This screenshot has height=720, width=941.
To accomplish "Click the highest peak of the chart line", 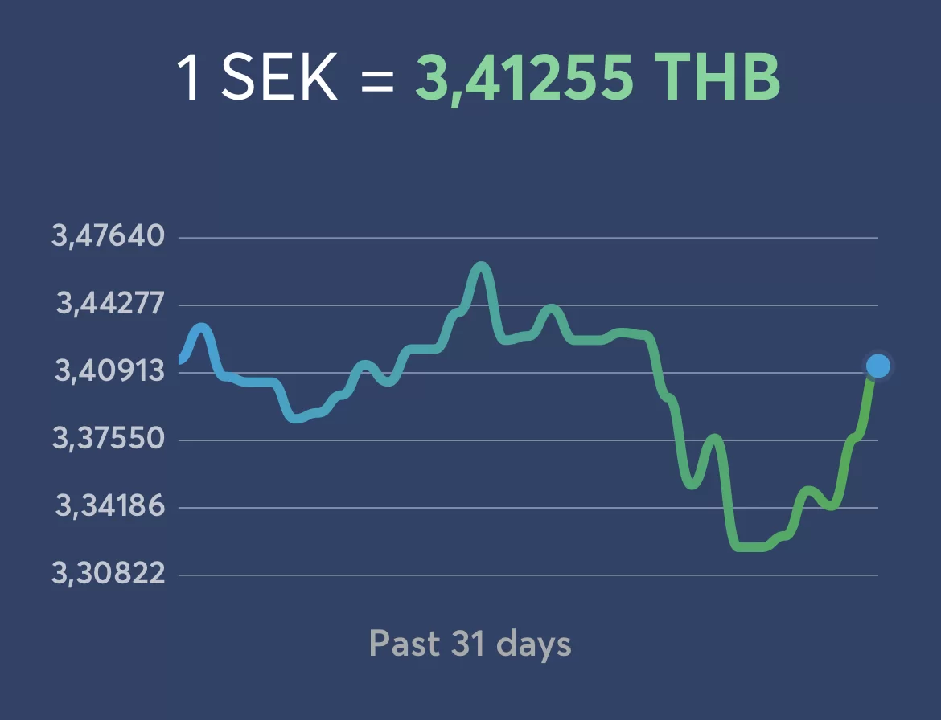I will tap(481, 266).
